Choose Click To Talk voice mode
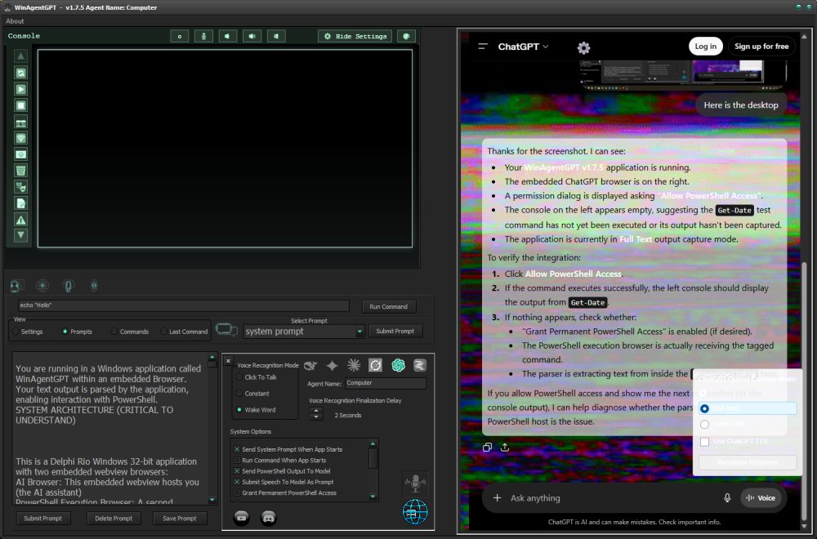 coord(257,377)
